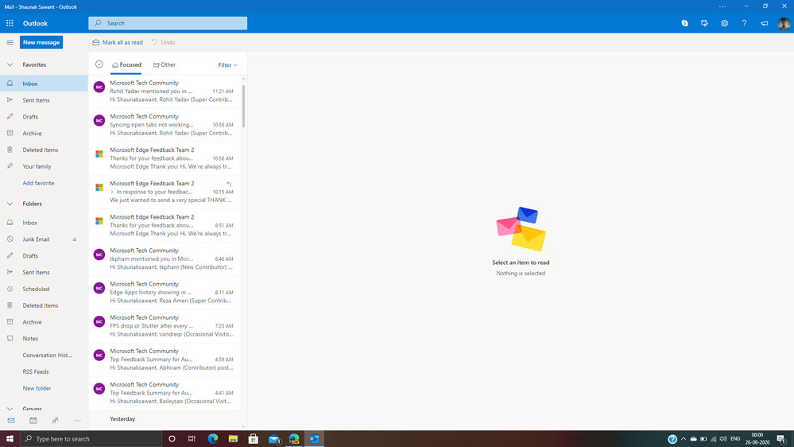
Task: Open Edge Feedback email from 10:58 AM
Action: 164,158
